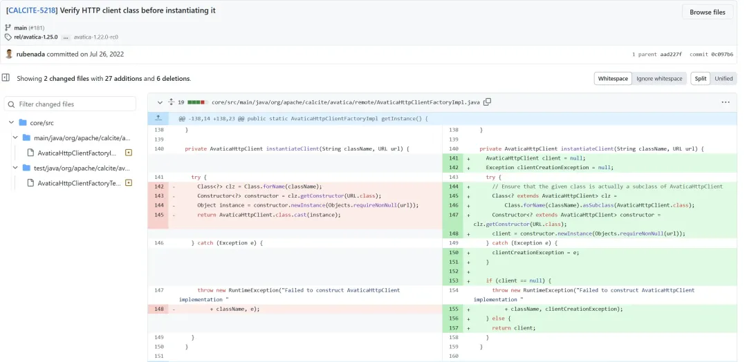
Task: Collapse the main/java/org/apache/calcite folder
Action: click(15, 138)
